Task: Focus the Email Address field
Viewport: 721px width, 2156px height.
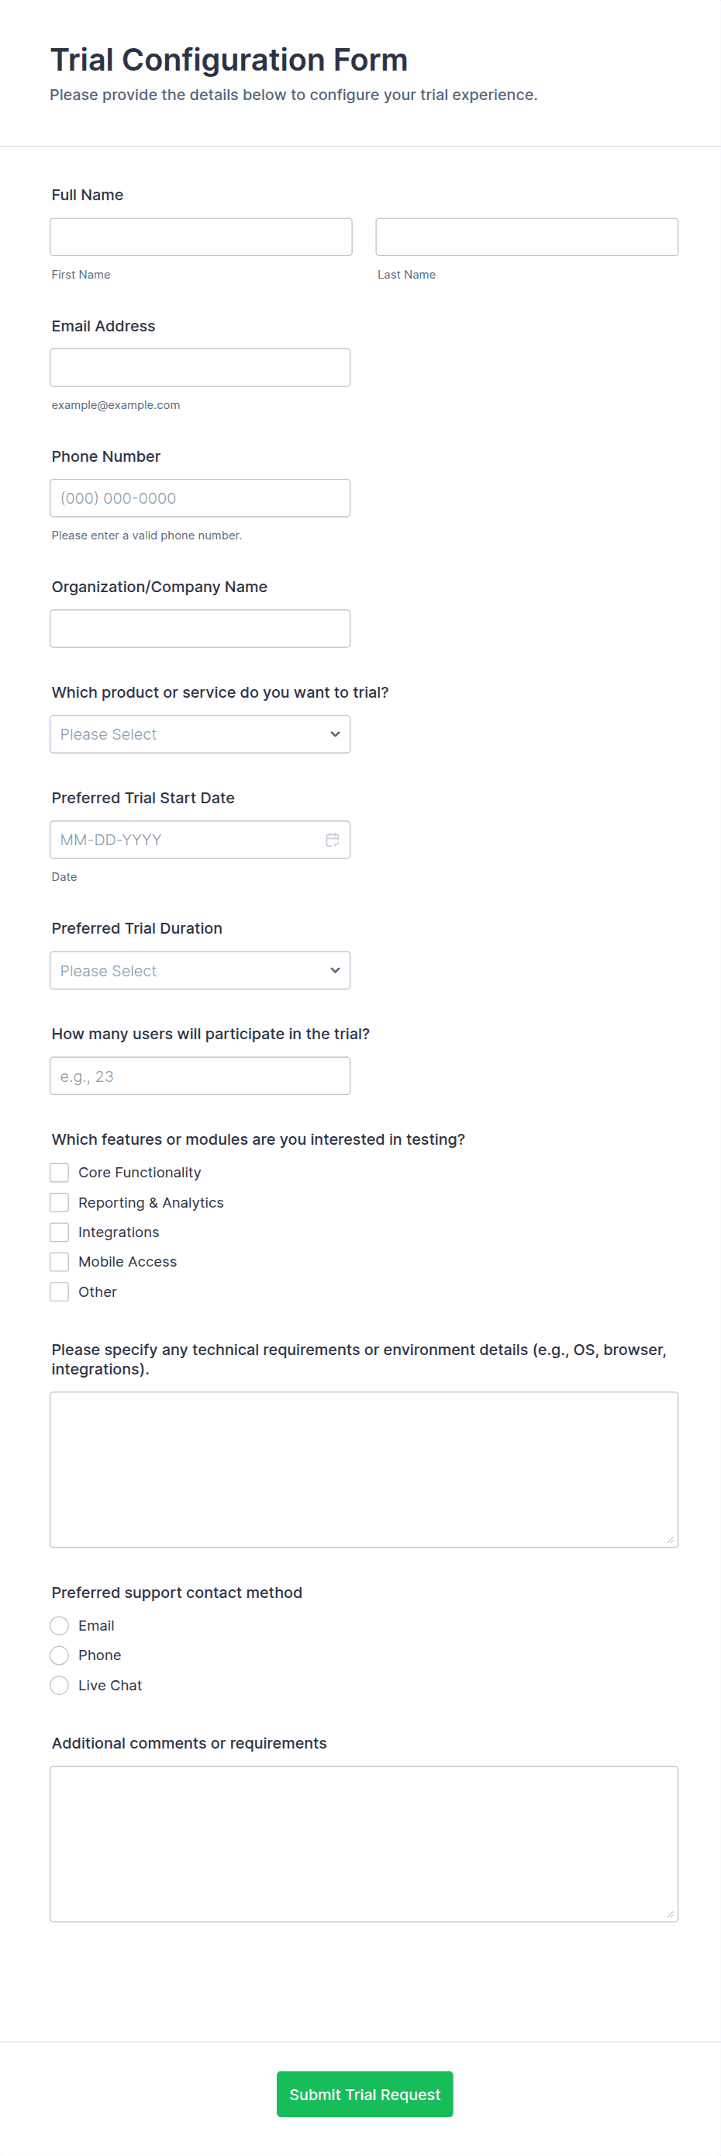Action: point(200,367)
